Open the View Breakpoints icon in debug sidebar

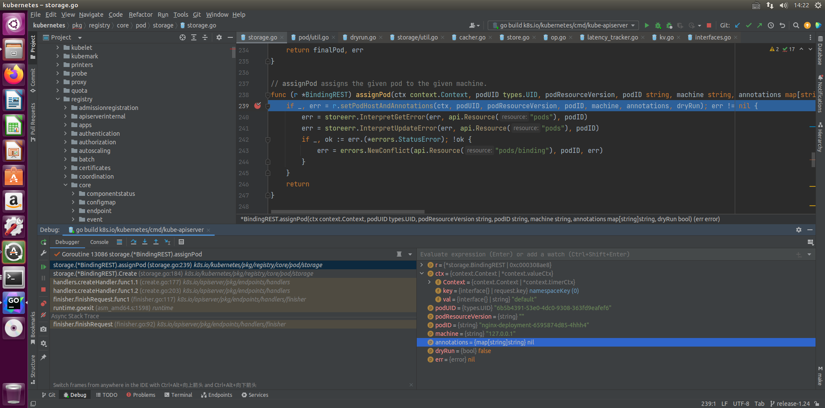pos(43,303)
